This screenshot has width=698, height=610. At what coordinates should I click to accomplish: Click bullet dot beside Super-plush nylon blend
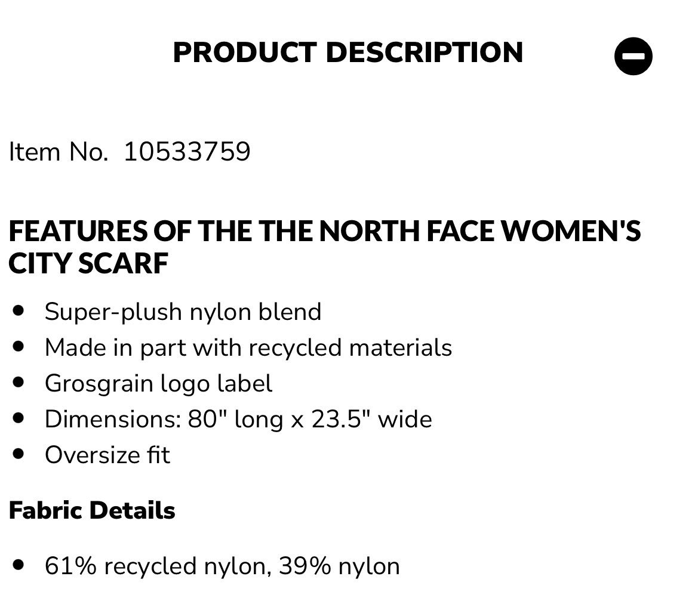pos(19,310)
